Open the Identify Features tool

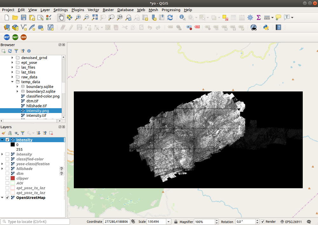pos(182,18)
